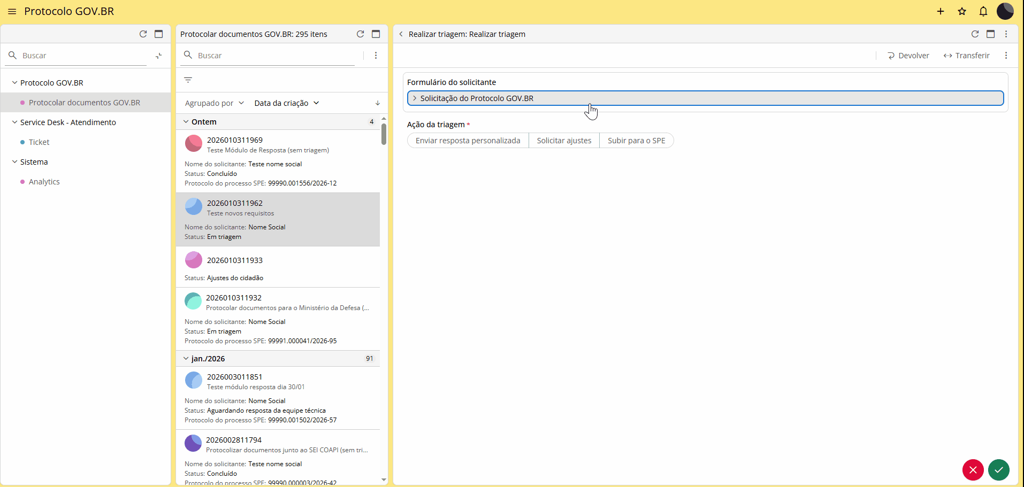
Task: Maximize the Protocolar documentos list panel
Action: click(x=376, y=34)
